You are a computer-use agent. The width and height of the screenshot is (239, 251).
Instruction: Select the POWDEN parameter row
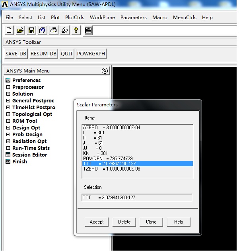[x=138, y=159]
